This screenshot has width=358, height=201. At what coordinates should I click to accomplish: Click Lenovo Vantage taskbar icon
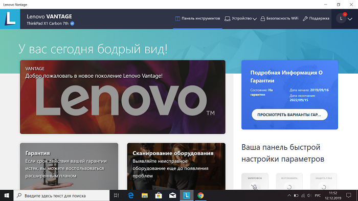coord(187,195)
